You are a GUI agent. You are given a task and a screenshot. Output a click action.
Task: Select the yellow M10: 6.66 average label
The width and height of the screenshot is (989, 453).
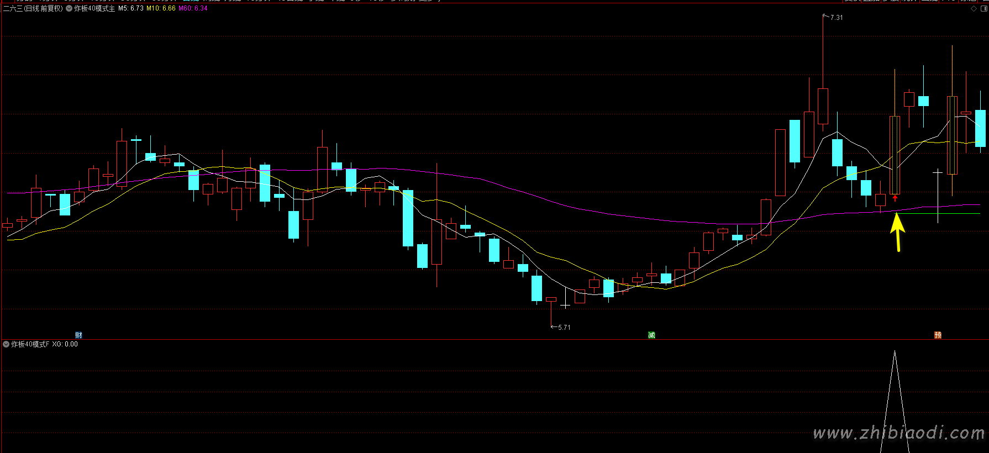[161, 8]
